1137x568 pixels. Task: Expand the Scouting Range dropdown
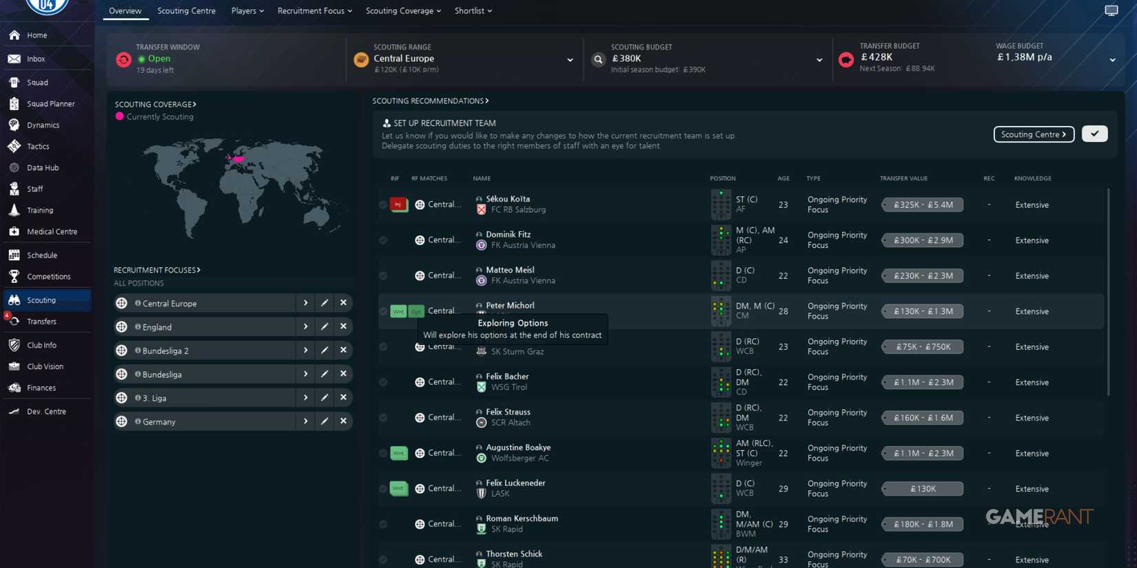(570, 60)
